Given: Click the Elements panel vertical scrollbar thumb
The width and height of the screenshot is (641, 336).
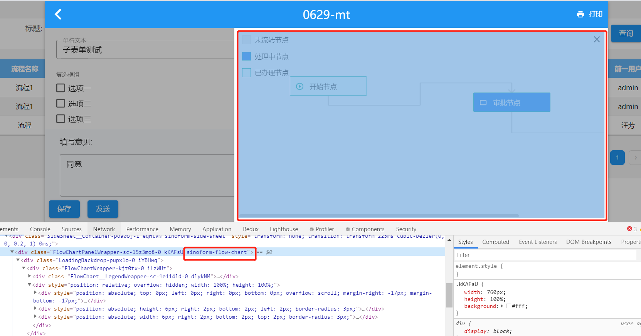Looking at the screenshot, I should (x=449, y=296).
